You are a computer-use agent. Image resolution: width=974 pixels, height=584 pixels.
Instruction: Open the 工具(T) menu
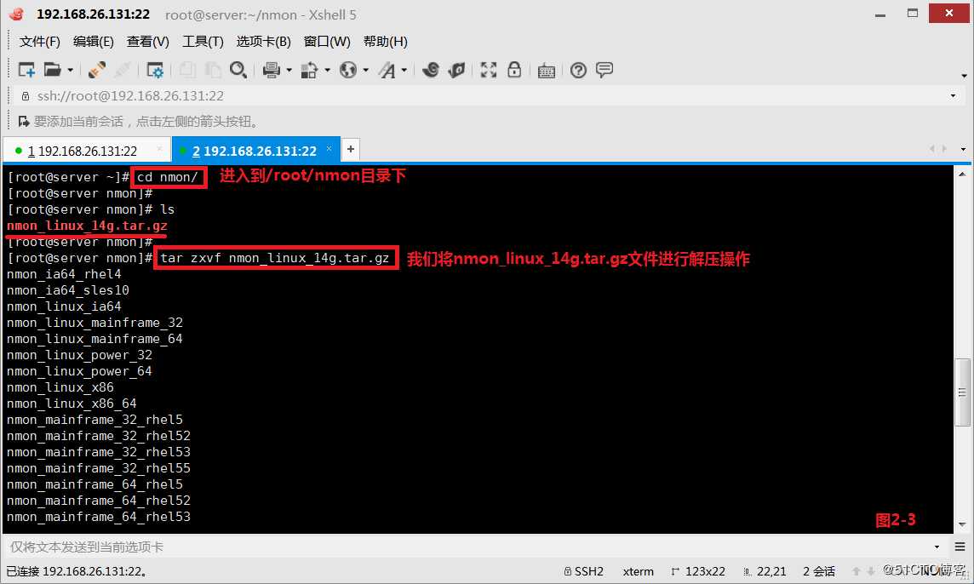(203, 42)
